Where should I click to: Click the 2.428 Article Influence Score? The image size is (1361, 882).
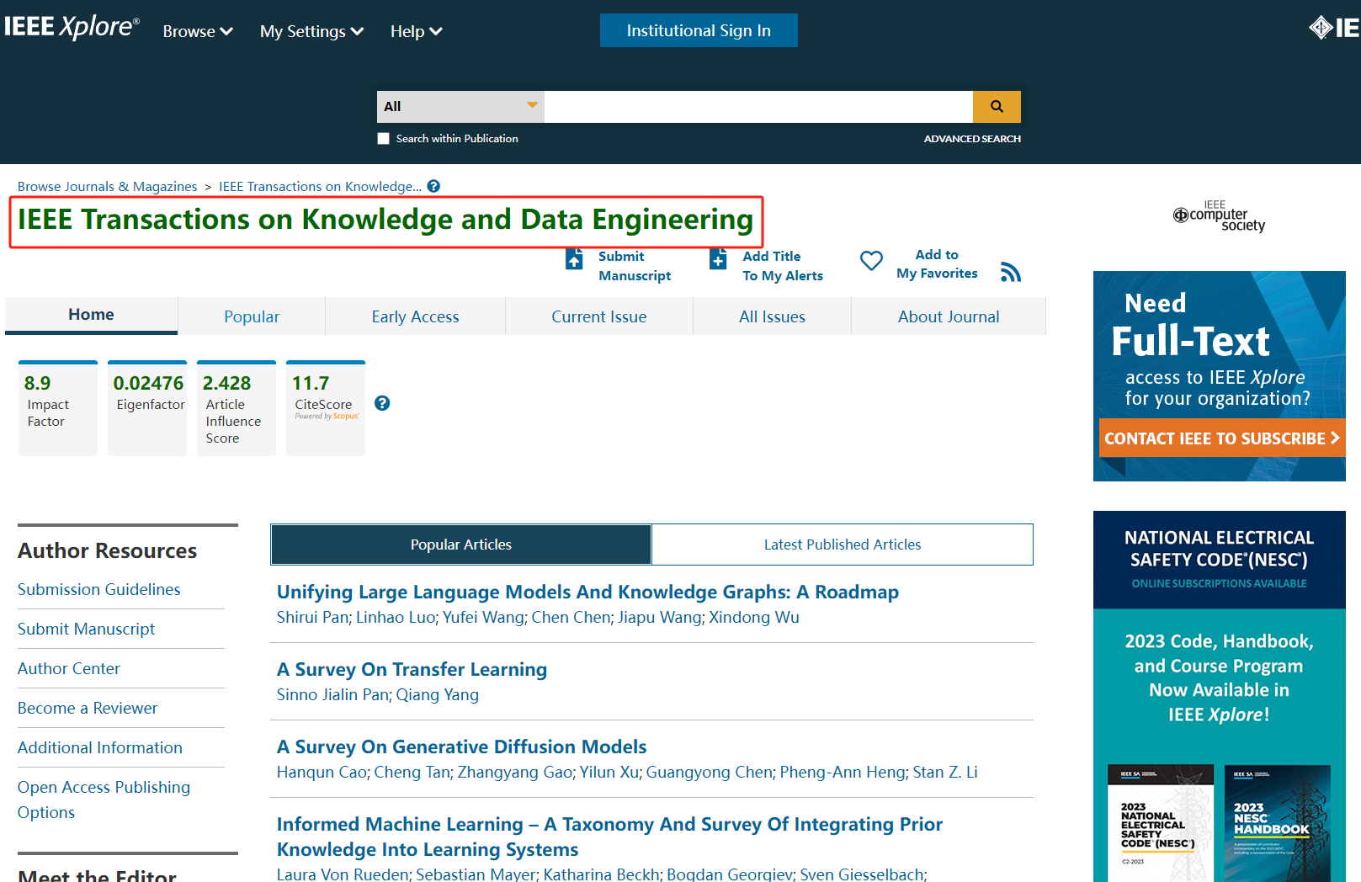coord(237,408)
